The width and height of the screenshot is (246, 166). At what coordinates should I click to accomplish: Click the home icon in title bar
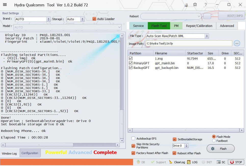click(x=195, y=5)
